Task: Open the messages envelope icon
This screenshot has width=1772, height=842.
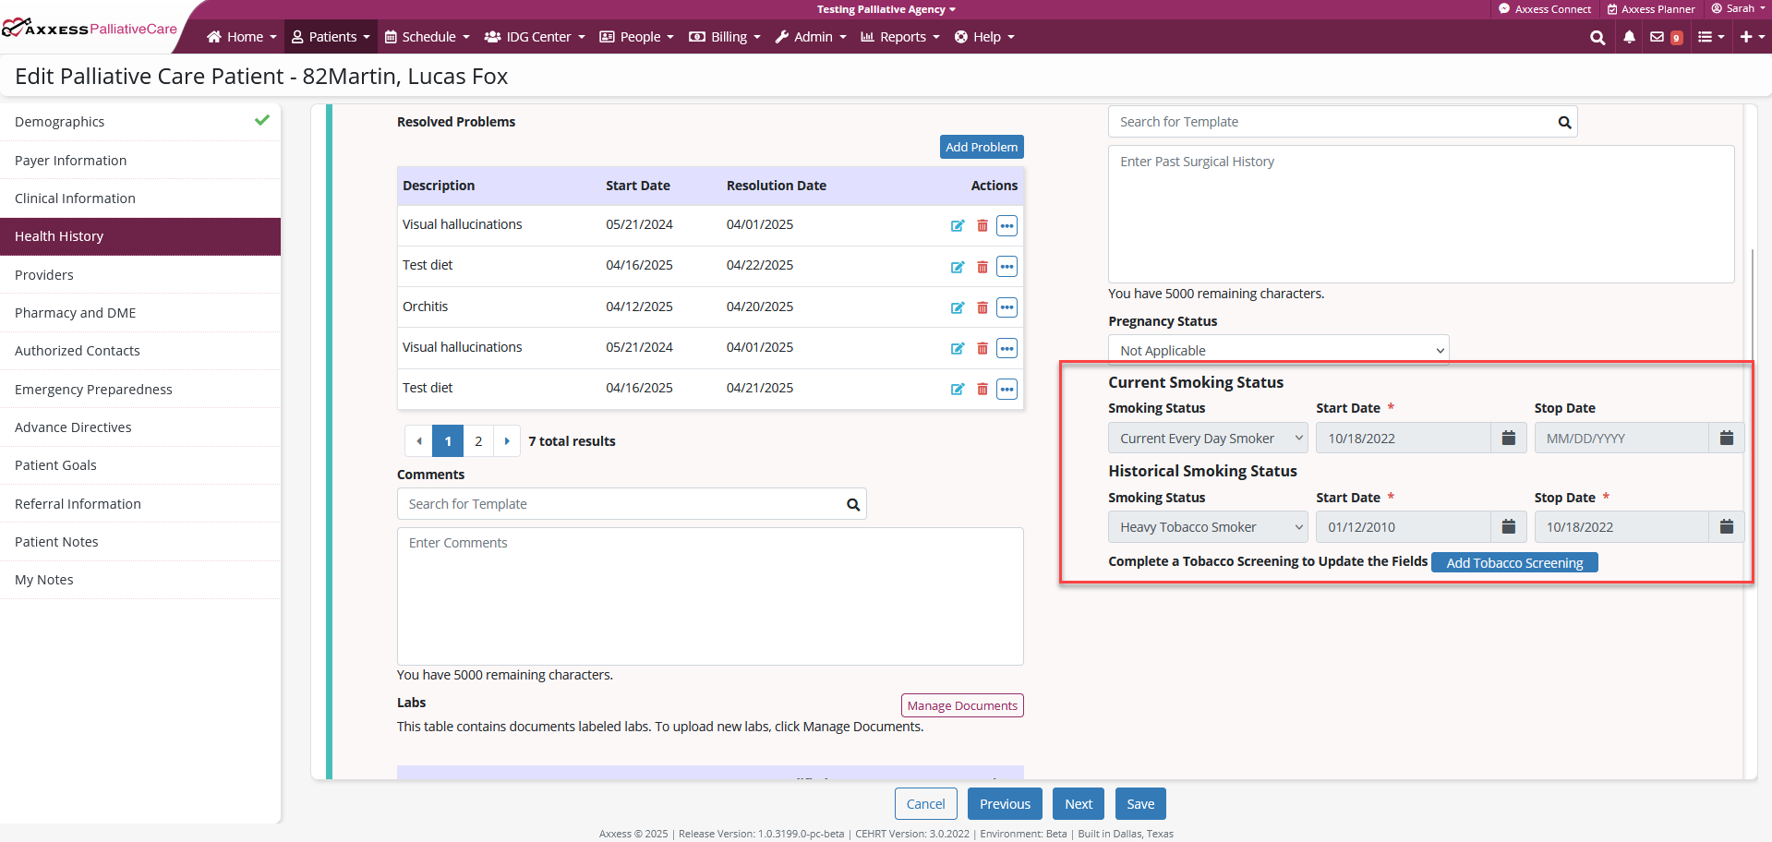Action: click(1657, 38)
